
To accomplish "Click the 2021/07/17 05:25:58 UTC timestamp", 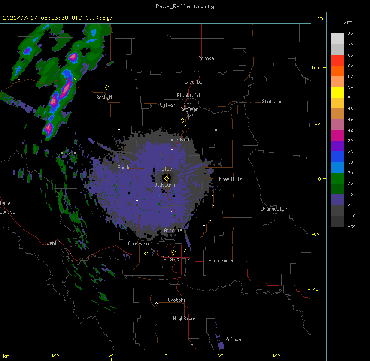I will coord(43,18).
